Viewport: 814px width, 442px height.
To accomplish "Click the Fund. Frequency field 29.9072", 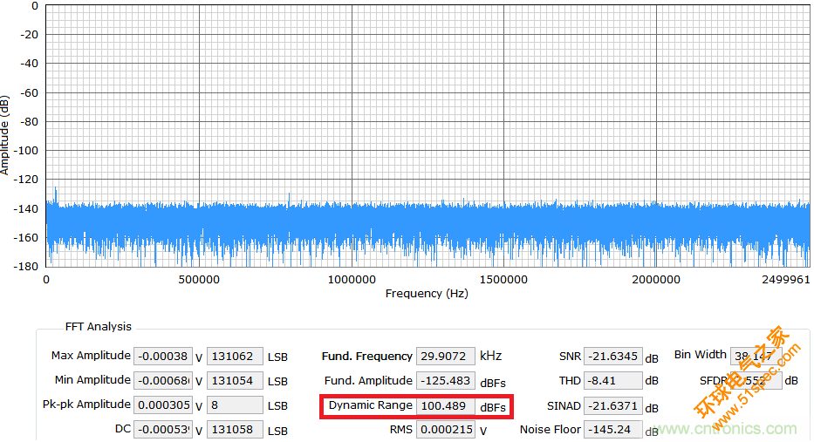I will pos(446,357).
